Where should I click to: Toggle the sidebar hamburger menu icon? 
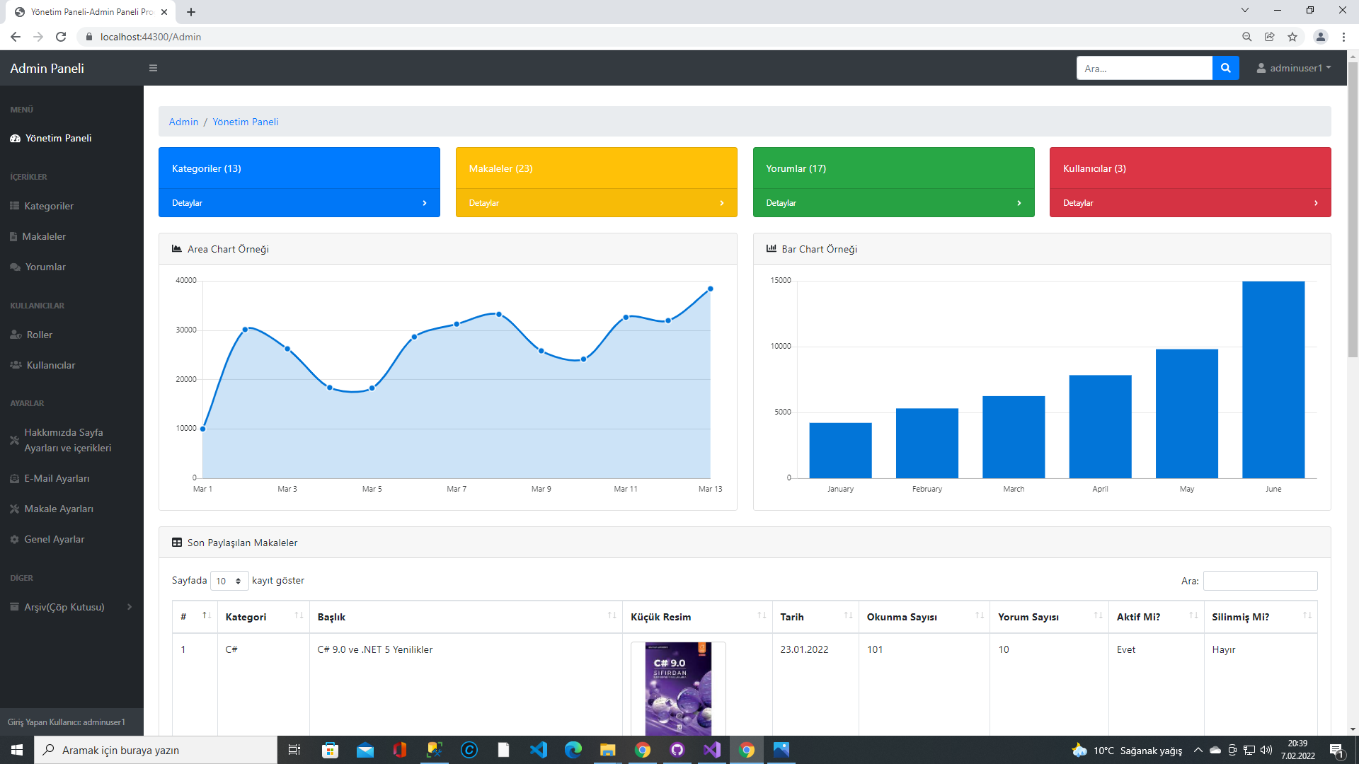click(x=153, y=68)
